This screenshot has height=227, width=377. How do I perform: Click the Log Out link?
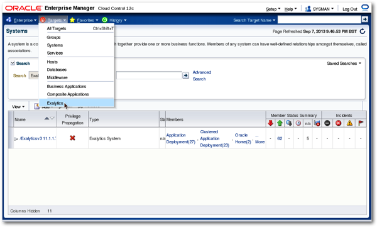point(350,9)
